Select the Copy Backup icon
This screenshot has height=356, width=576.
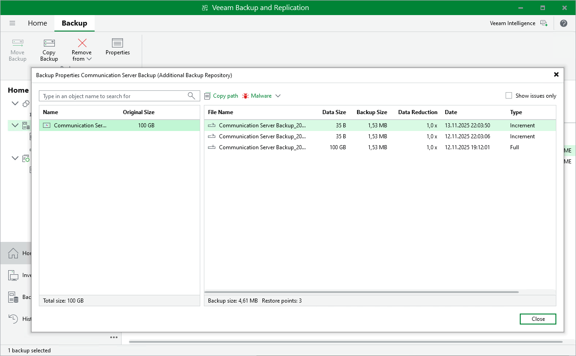pyautogui.click(x=48, y=49)
